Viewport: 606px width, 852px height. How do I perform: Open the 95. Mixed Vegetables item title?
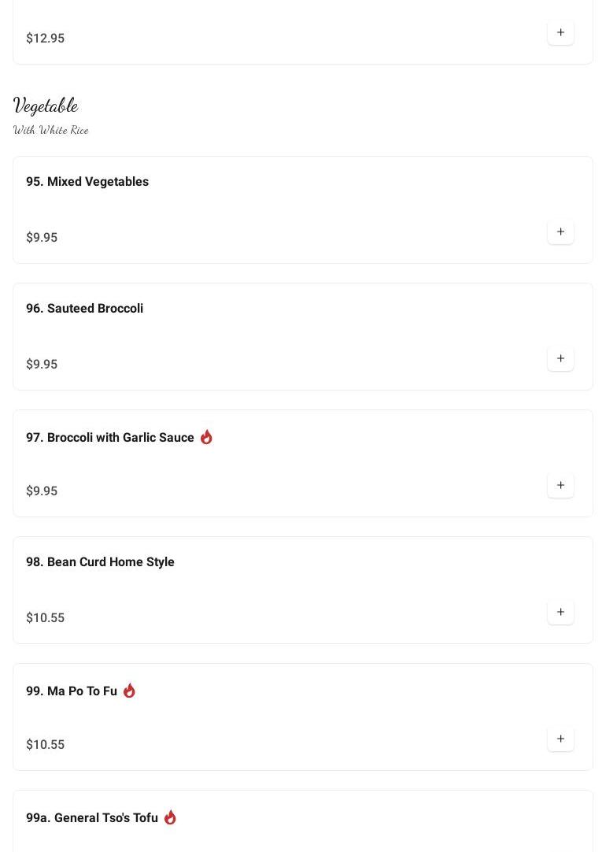87,182
